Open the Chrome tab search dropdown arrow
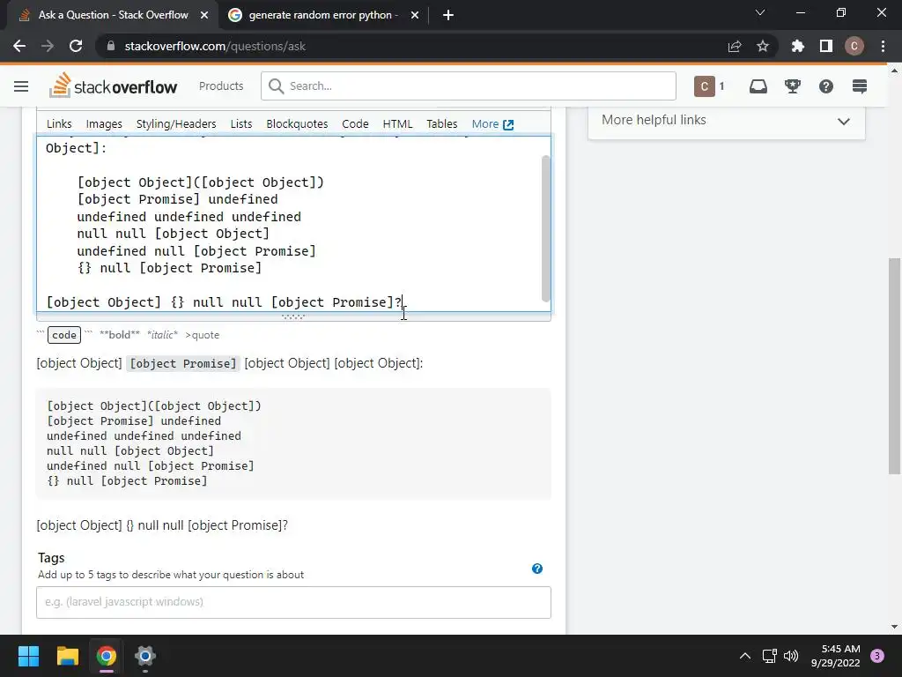Screen dimensions: 902x677 tap(760, 12)
